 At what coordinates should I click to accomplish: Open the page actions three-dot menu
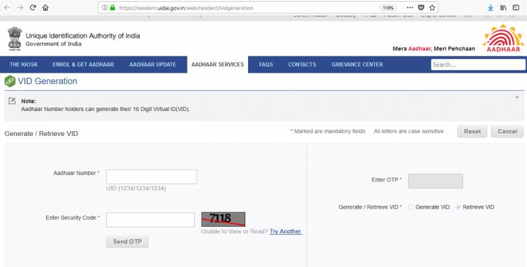click(410, 7)
